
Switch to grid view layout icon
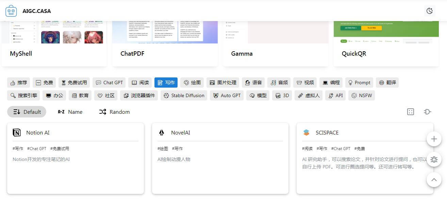411,112
